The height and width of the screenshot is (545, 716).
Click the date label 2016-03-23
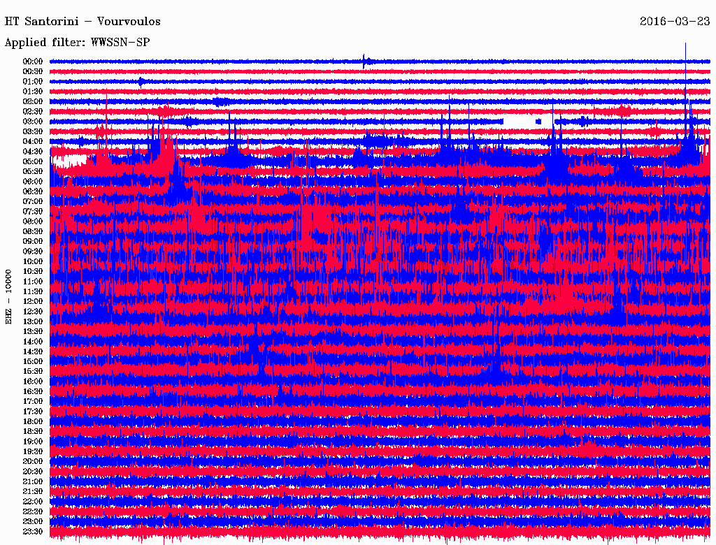coord(675,21)
